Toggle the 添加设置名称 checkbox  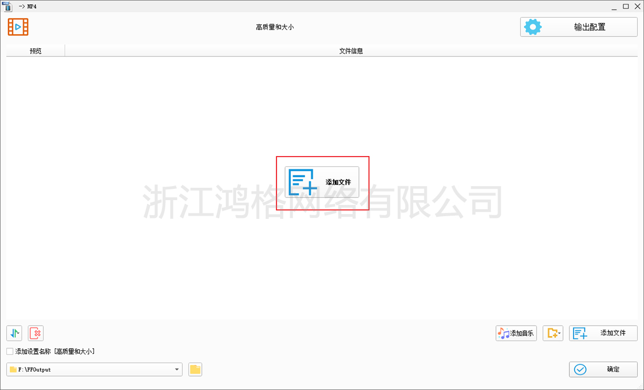coord(10,351)
